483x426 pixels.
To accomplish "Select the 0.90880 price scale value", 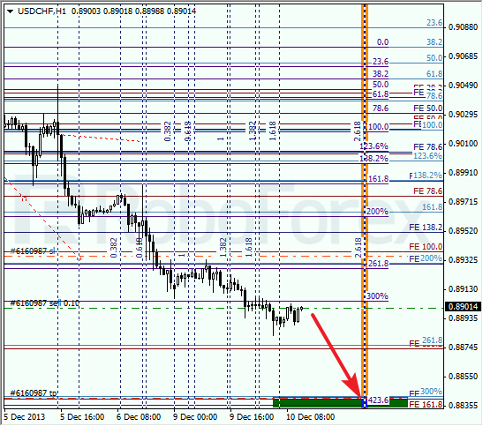I will click(463, 27).
